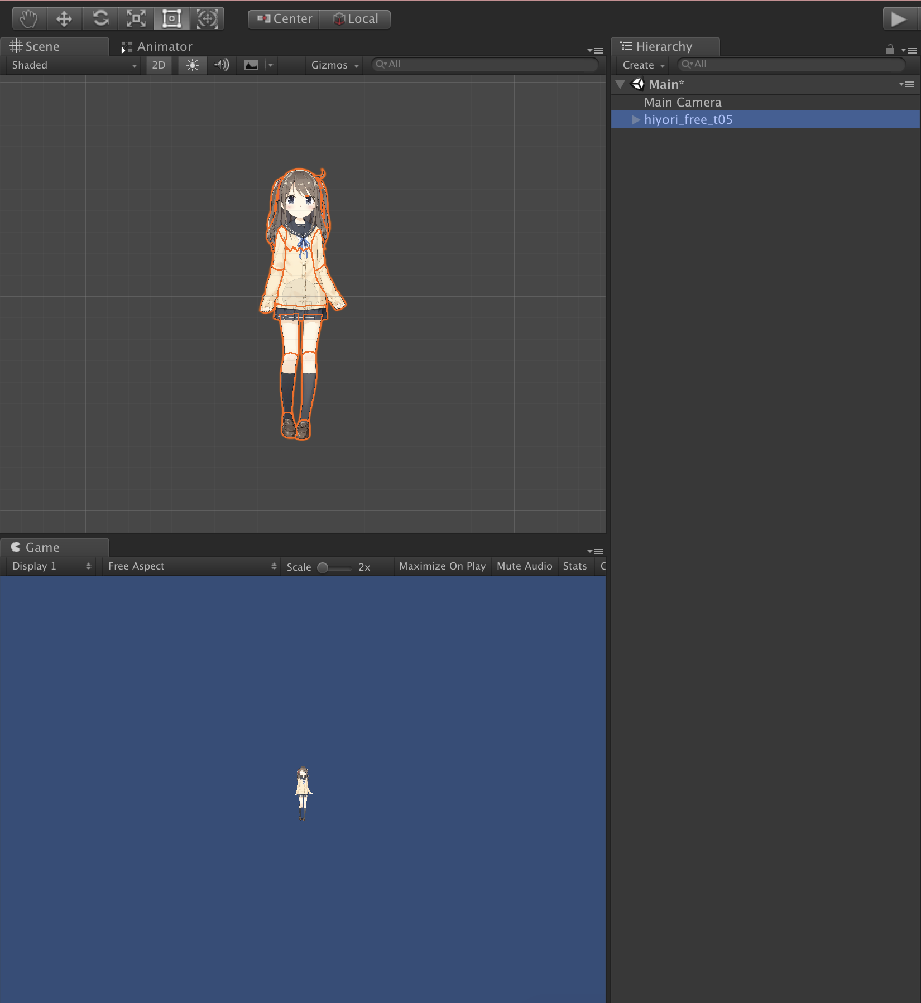The height and width of the screenshot is (1003, 921).
Task: Select the Rect Transform tool
Action: [x=171, y=18]
